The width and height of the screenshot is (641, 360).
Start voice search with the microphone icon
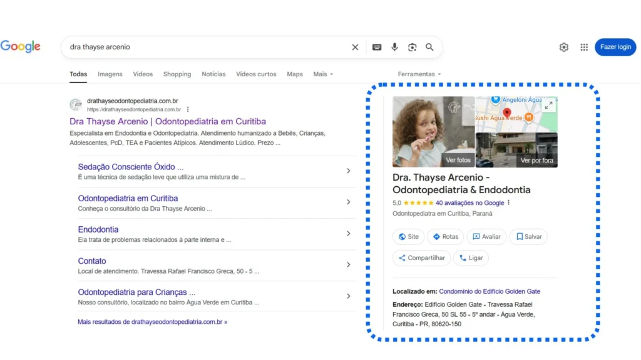[x=394, y=47]
